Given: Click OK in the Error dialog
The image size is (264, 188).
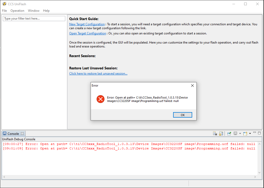Looking at the screenshot, I should [183, 115].
